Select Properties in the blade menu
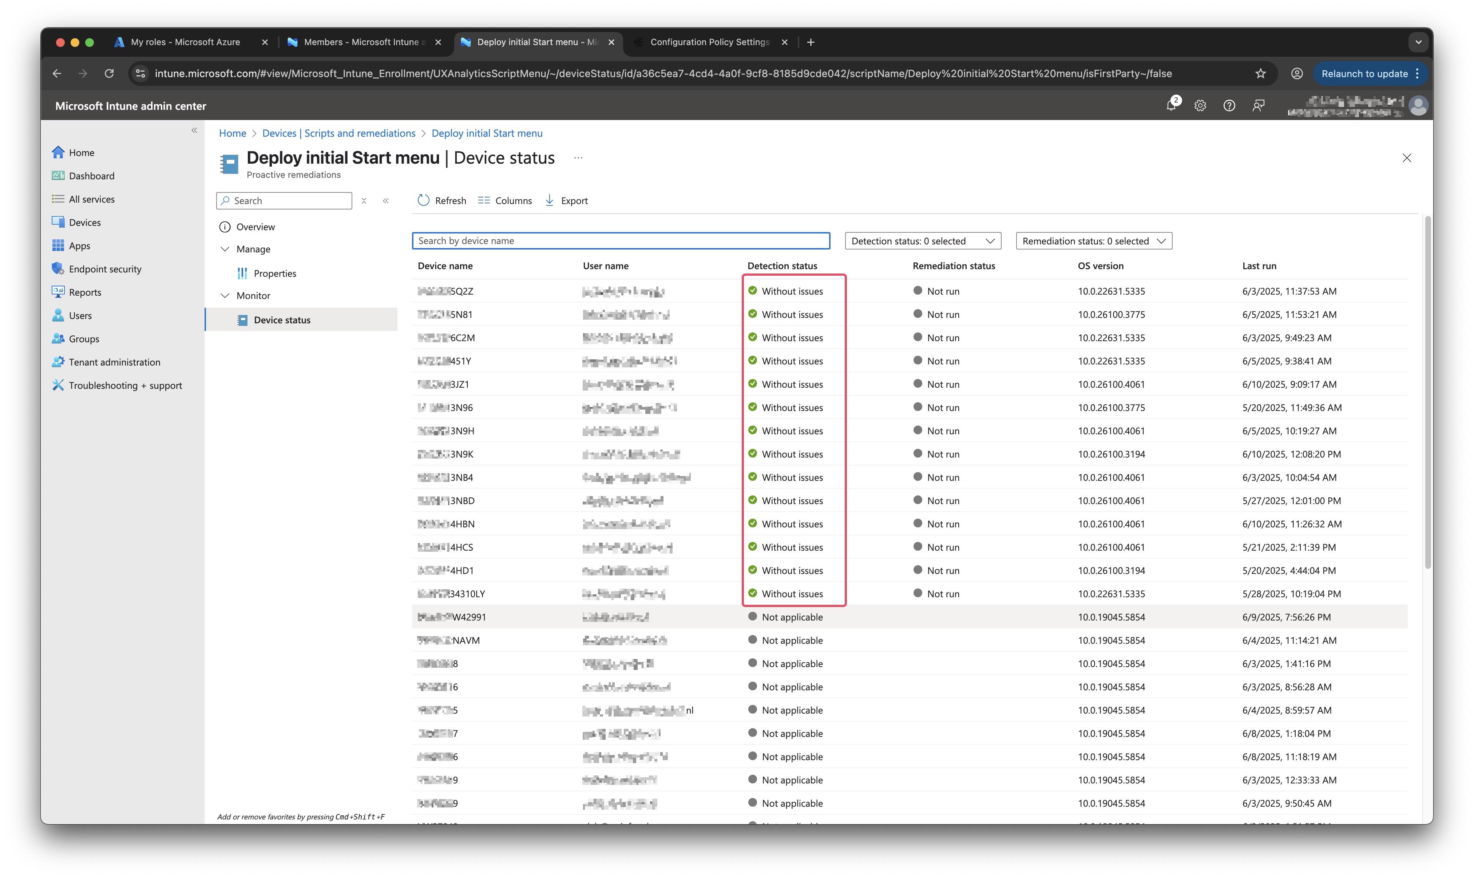 pos(275,274)
